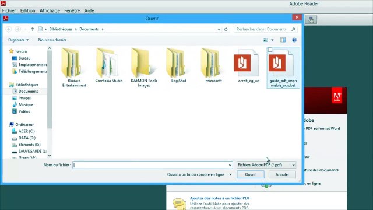Click the Adobe Reader hand tool icon
Image resolution: width=373 pixels, height=210 pixels.
311,20
